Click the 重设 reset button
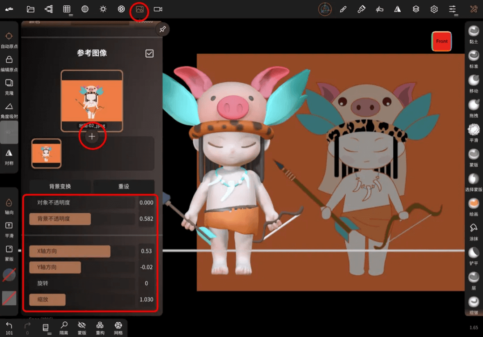Viewport: 483px width, 337px height. pyautogui.click(x=124, y=186)
